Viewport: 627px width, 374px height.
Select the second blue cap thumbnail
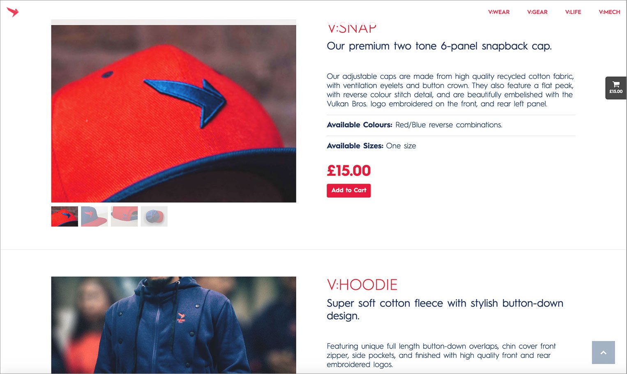[95, 216]
